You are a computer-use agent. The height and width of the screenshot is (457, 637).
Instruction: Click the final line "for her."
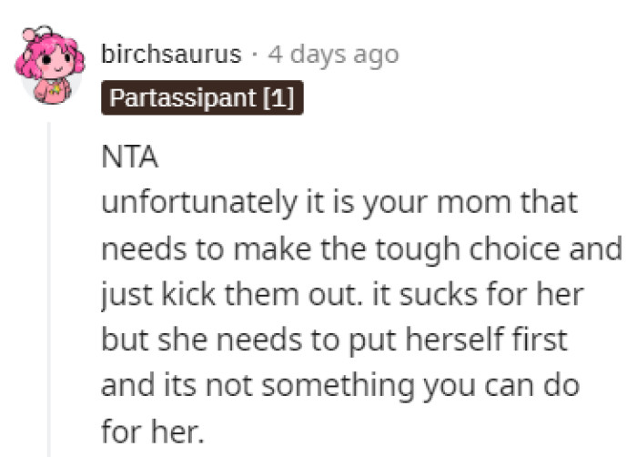pyautogui.click(x=150, y=430)
